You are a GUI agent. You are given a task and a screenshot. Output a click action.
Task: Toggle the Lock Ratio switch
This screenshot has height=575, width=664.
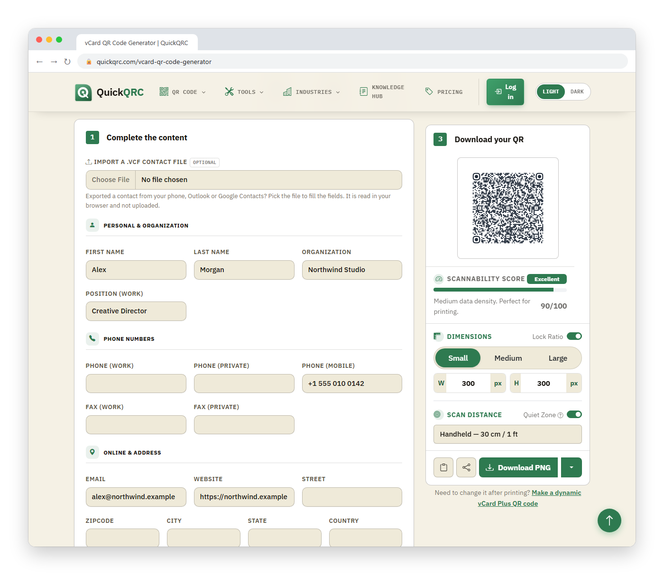click(574, 336)
